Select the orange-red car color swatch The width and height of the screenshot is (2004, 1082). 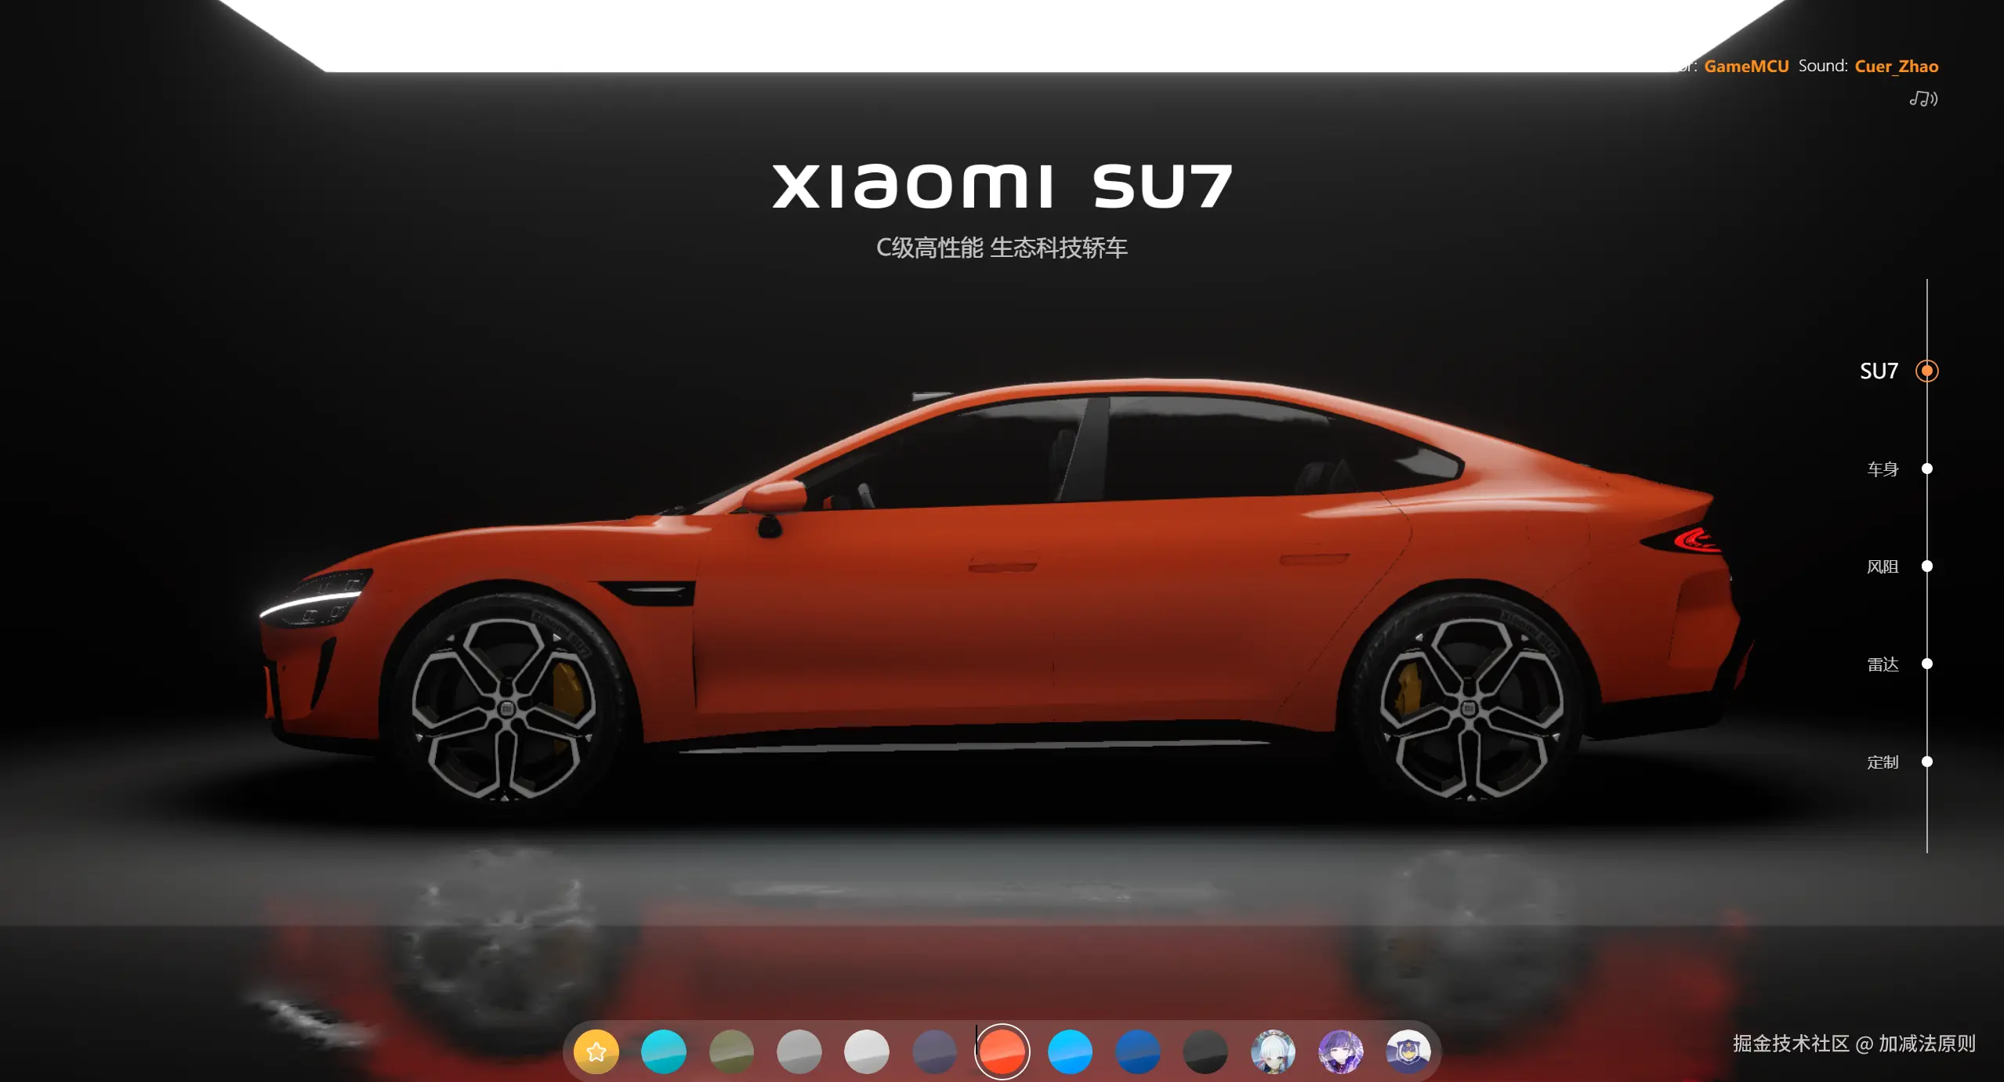[x=1002, y=1051]
